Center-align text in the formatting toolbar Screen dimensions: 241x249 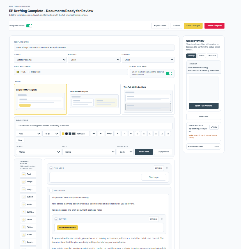pos(156,134)
